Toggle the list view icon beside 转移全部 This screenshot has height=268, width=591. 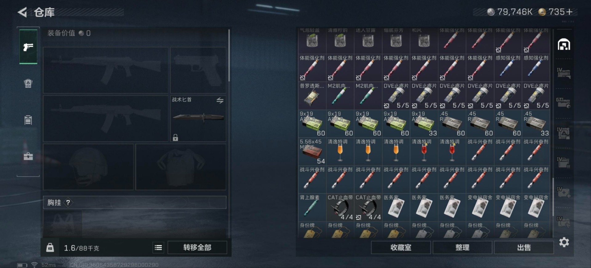(x=158, y=247)
